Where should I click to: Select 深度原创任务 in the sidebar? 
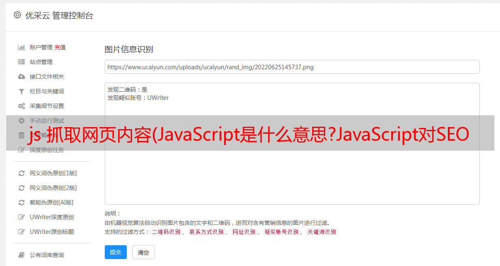(47, 150)
